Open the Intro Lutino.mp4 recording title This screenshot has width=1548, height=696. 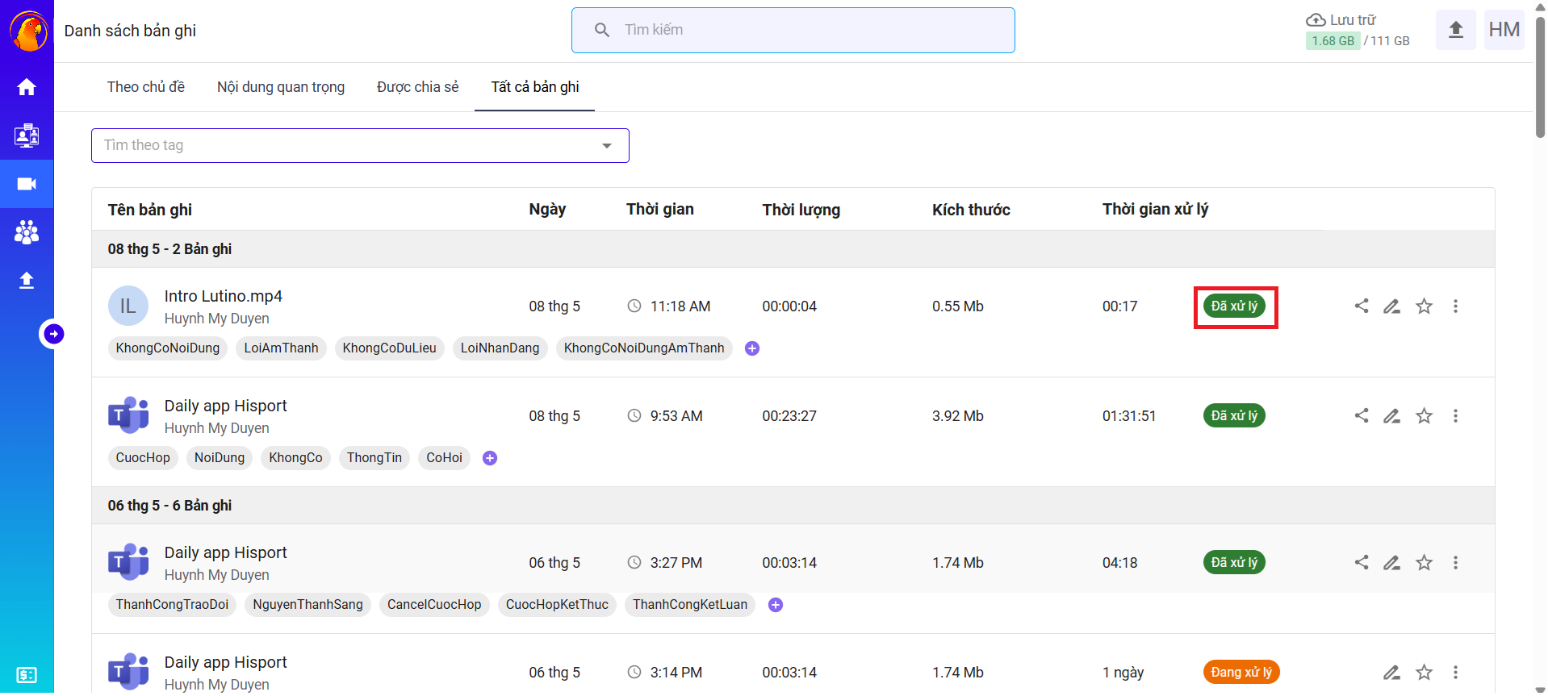224,296
